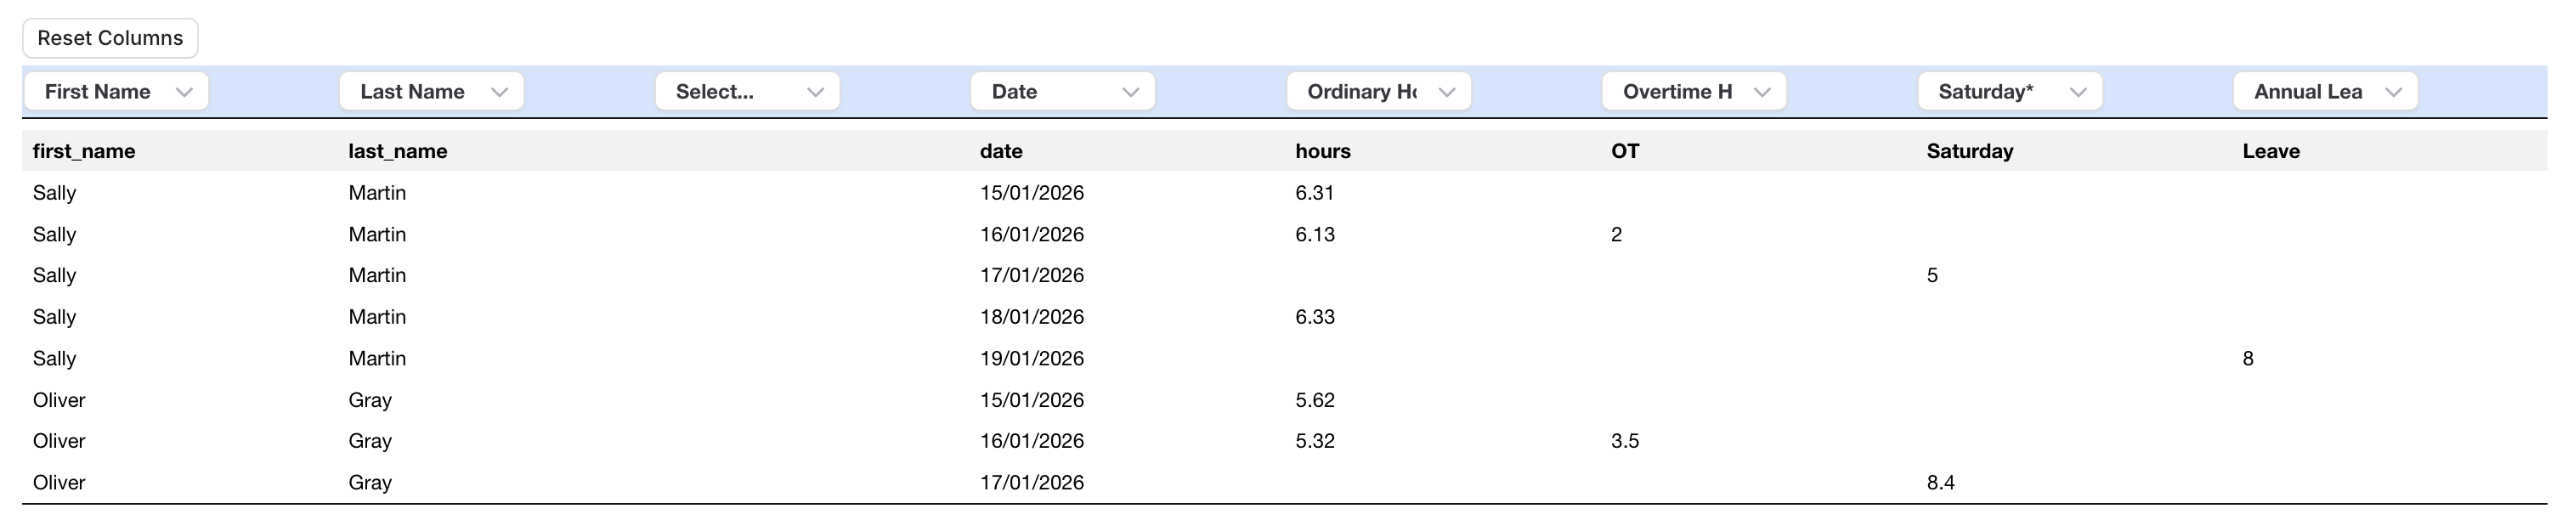Click the OT value 3.5 cell
The height and width of the screenshot is (520, 2568).
pos(1625,441)
